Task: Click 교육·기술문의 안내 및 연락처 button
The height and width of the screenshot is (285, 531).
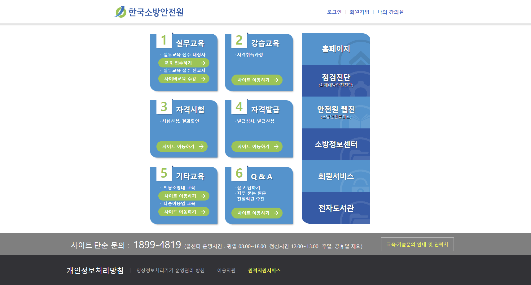Action: pos(417,244)
